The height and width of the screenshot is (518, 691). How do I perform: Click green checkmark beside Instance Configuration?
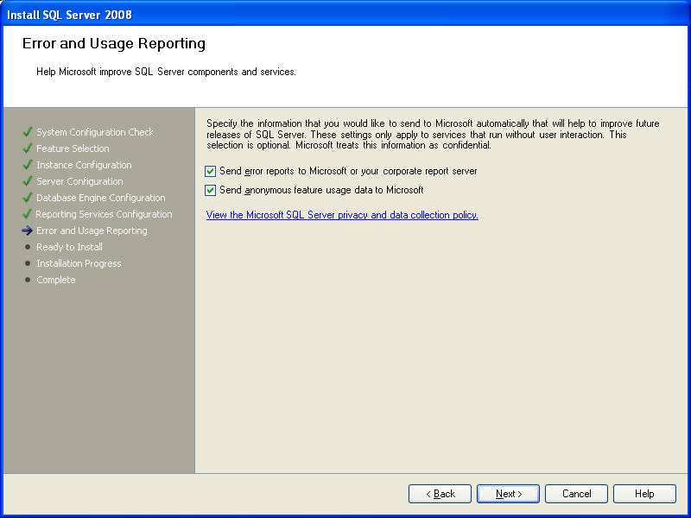(x=28, y=164)
